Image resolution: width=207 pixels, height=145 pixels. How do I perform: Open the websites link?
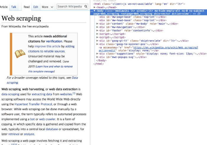pyautogui.click(x=66, y=94)
